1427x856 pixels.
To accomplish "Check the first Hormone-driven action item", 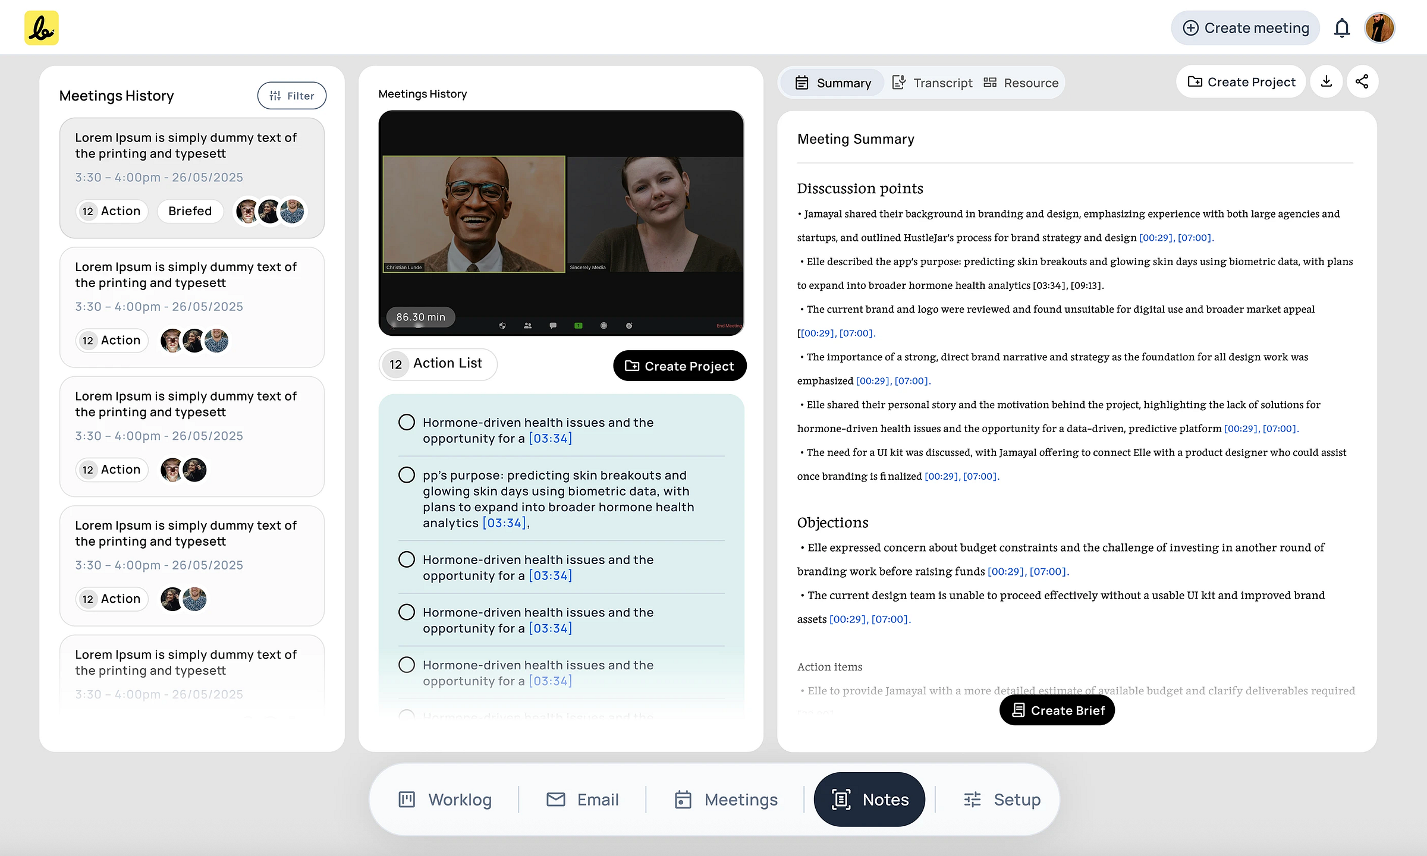I will coord(407,422).
